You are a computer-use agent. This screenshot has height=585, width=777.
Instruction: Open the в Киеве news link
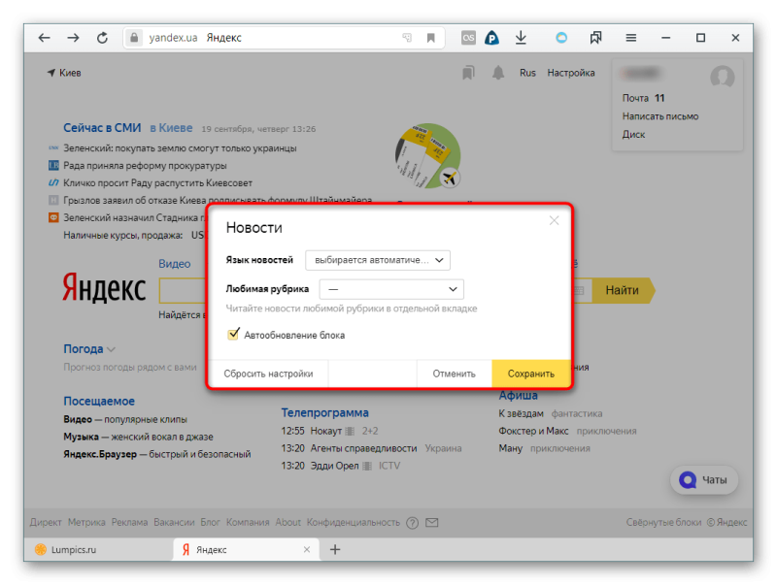[171, 128]
